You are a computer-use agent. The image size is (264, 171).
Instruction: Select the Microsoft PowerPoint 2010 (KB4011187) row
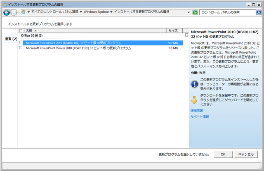pos(103,43)
